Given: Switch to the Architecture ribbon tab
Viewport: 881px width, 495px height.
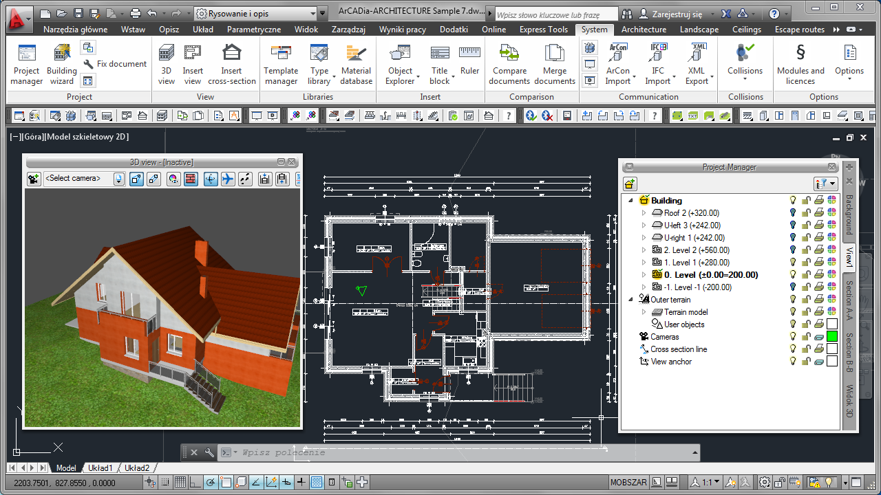Looking at the screenshot, I should (644, 30).
